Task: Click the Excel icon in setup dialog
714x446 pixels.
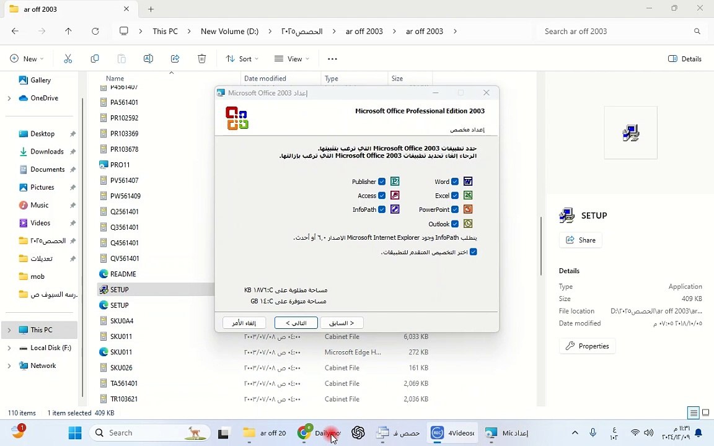Action: 468,196
